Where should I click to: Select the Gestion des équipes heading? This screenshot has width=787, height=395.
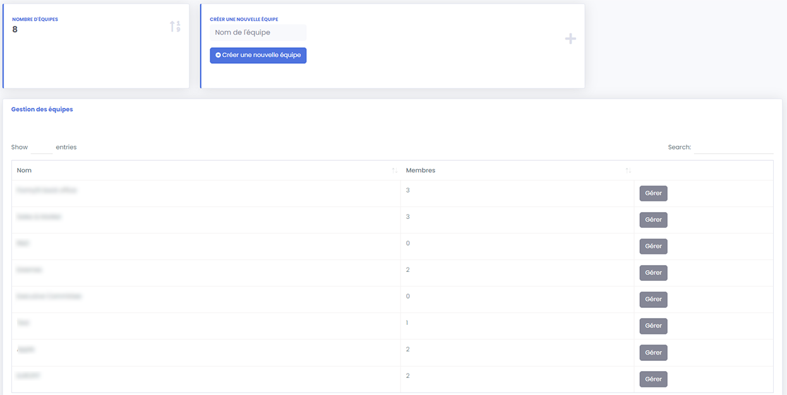[42, 109]
